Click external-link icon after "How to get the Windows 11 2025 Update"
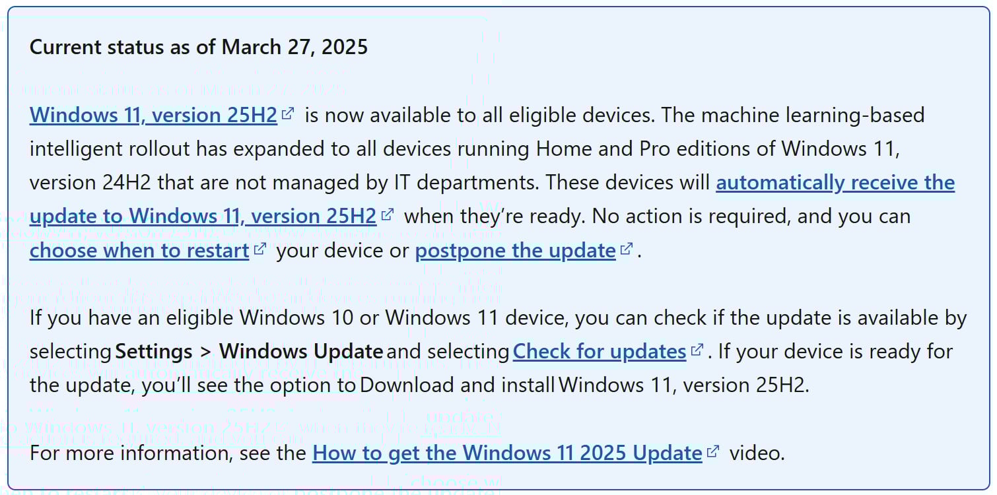Screen dimensions: 997x495 click(712, 452)
